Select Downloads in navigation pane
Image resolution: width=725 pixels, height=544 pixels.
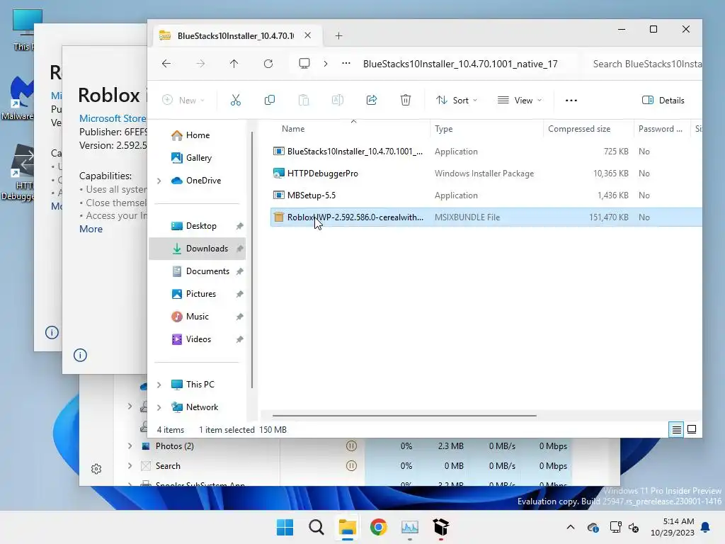tap(199, 249)
